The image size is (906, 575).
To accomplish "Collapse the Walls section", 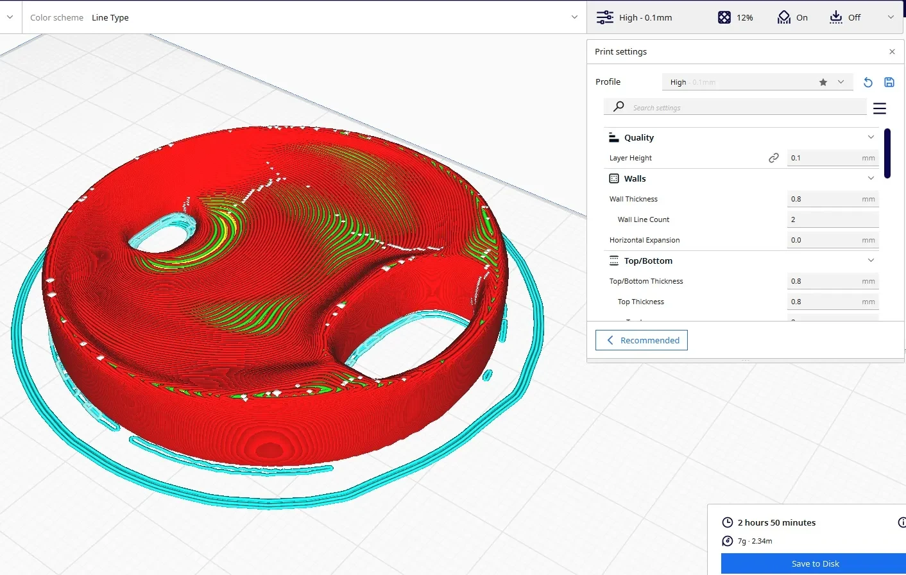I will (x=871, y=178).
